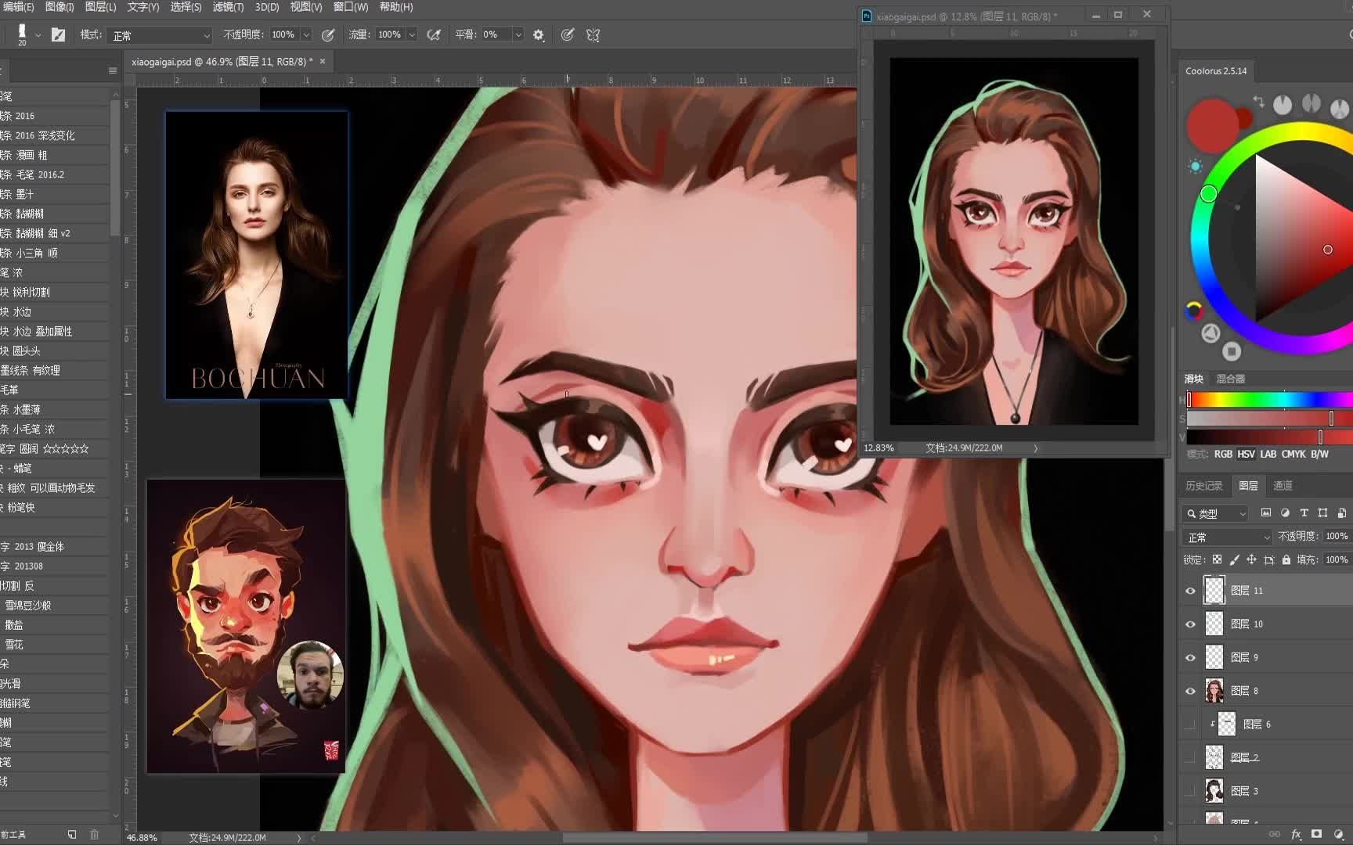This screenshot has height=845, width=1353.
Task: Open the 滤镜(T) menu
Action: point(228,7)
